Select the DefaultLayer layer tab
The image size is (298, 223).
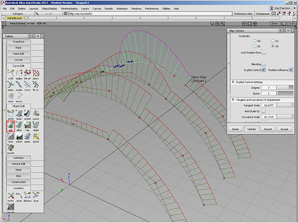pos(15,18)
